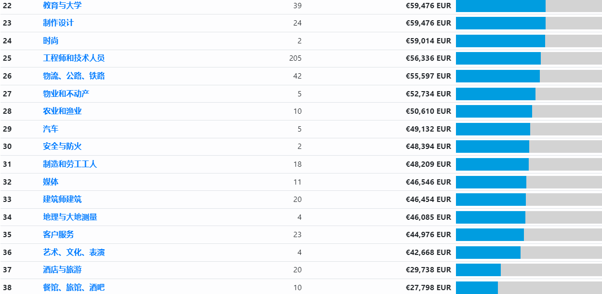The image size is (602, 294).
Task: Open 物流、公路、铁路 category
Action: (74, 76)
